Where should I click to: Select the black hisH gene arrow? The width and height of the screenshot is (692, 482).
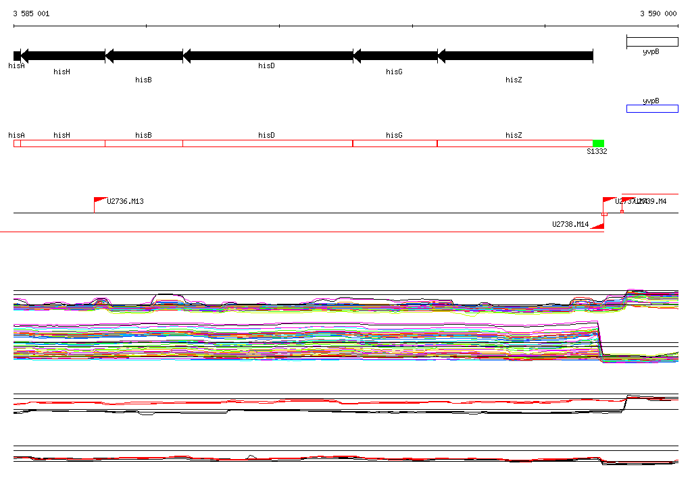[x=63, y=56]
